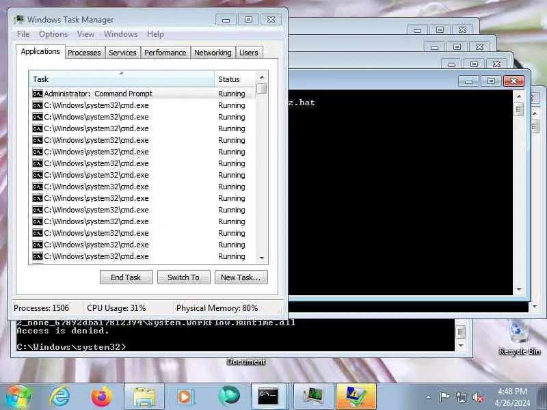Open the clock showing 4:48 PM
Image resolution: width=547 pixels, height=410 pixels.
(x=512, y=397)
